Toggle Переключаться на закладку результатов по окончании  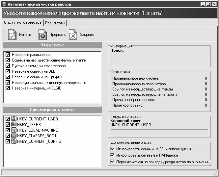[113, 162]
